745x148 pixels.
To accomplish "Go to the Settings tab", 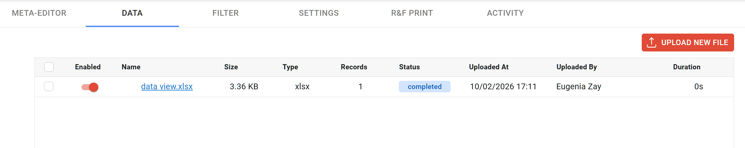I will tap(319, 13).
